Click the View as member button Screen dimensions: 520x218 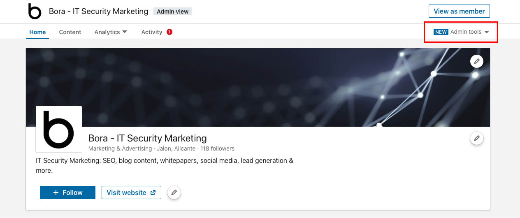459,11
